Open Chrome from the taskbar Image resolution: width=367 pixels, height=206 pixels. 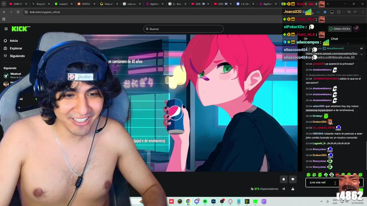tap(188, 201)
